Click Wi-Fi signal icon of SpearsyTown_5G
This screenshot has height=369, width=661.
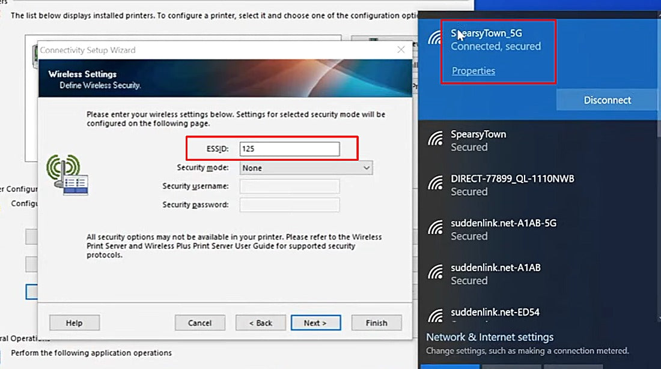[x=434, y=38]
